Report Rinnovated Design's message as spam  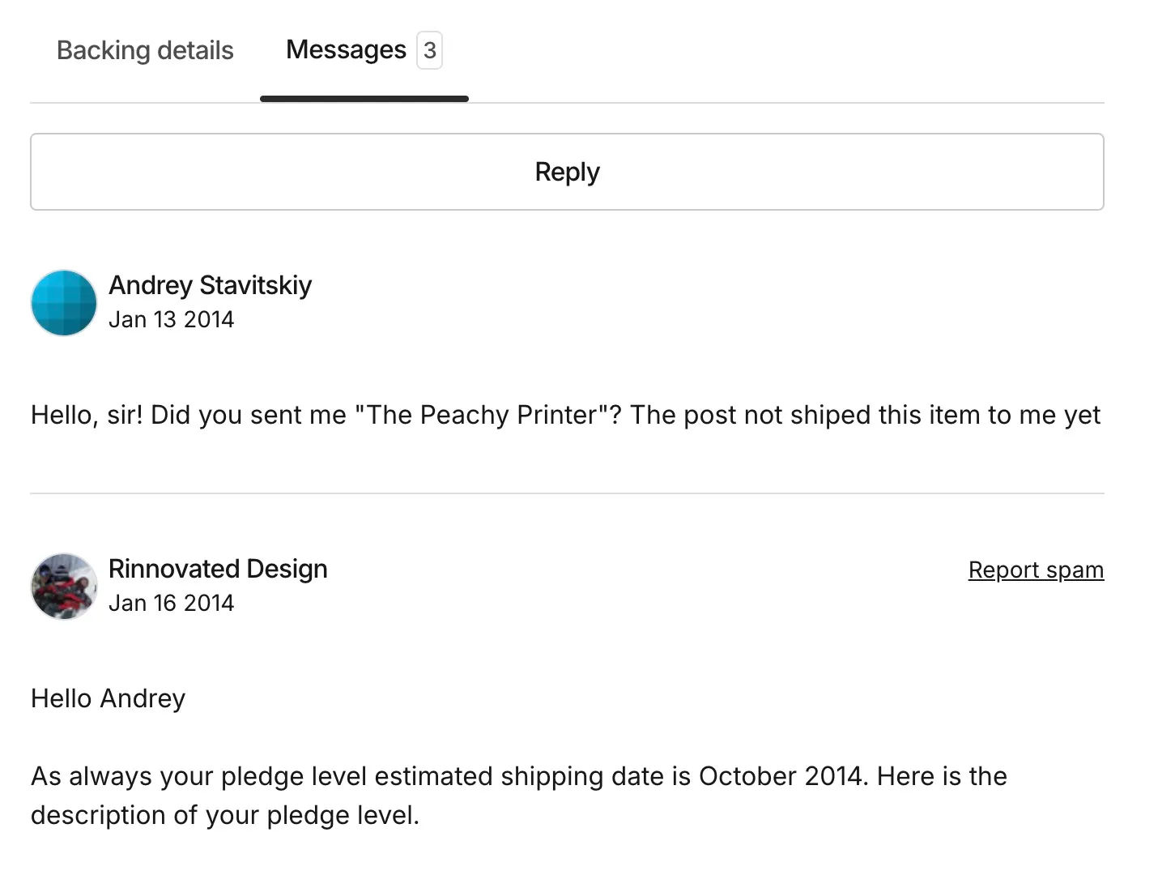click(x=1036, y=570)
